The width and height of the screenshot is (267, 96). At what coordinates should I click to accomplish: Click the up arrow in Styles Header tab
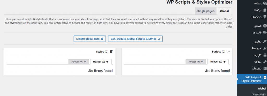(x=107, y=62)
